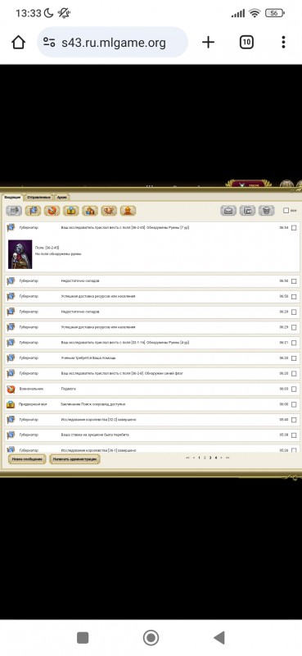Click the hooded figure portrait thumbnail
This screenshot has width=302, height=656.
(x=20, y=254)
